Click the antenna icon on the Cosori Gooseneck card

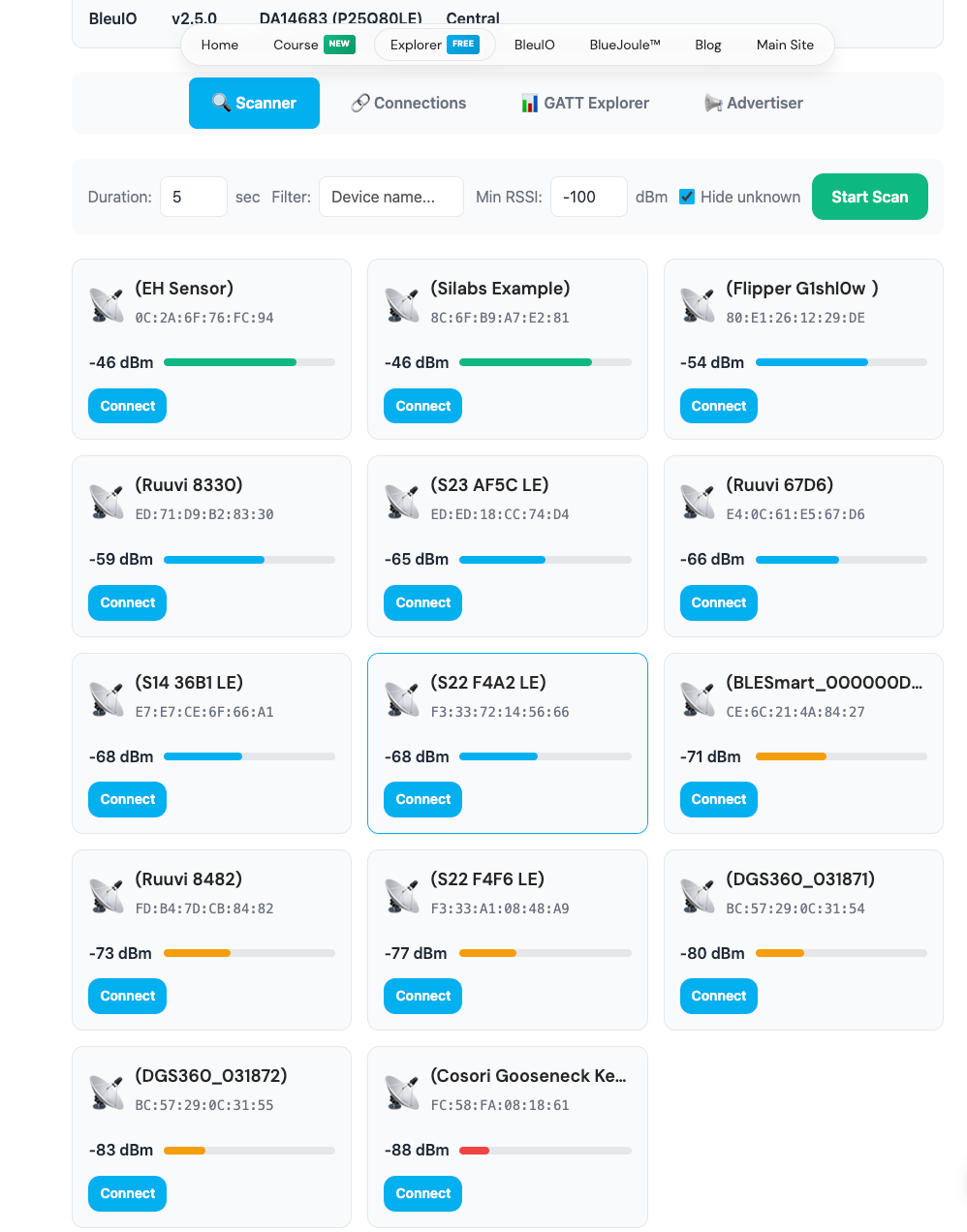(x=402, y=1091)
